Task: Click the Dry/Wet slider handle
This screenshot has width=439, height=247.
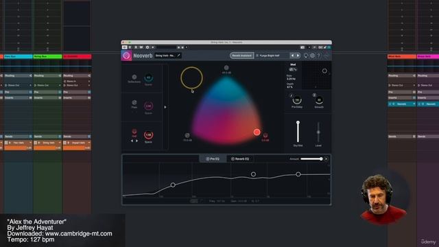Action: 298,122
